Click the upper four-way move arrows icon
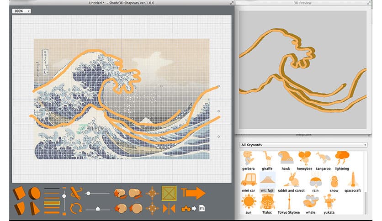This screenshot has width=382, height=221. pos(153,193)
